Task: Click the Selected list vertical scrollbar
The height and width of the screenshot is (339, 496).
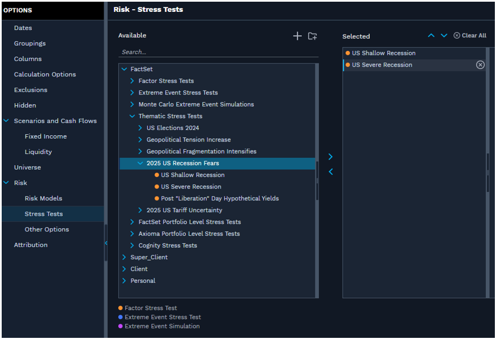Action: [x=488, y=173]
